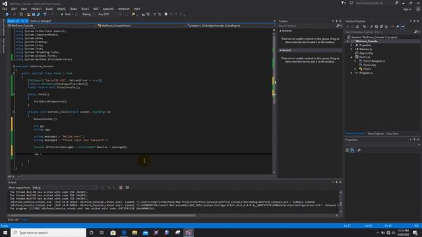The image size is (422, 237).
Task: Click the Quick Launch search icon
Action: click(397, 3)
